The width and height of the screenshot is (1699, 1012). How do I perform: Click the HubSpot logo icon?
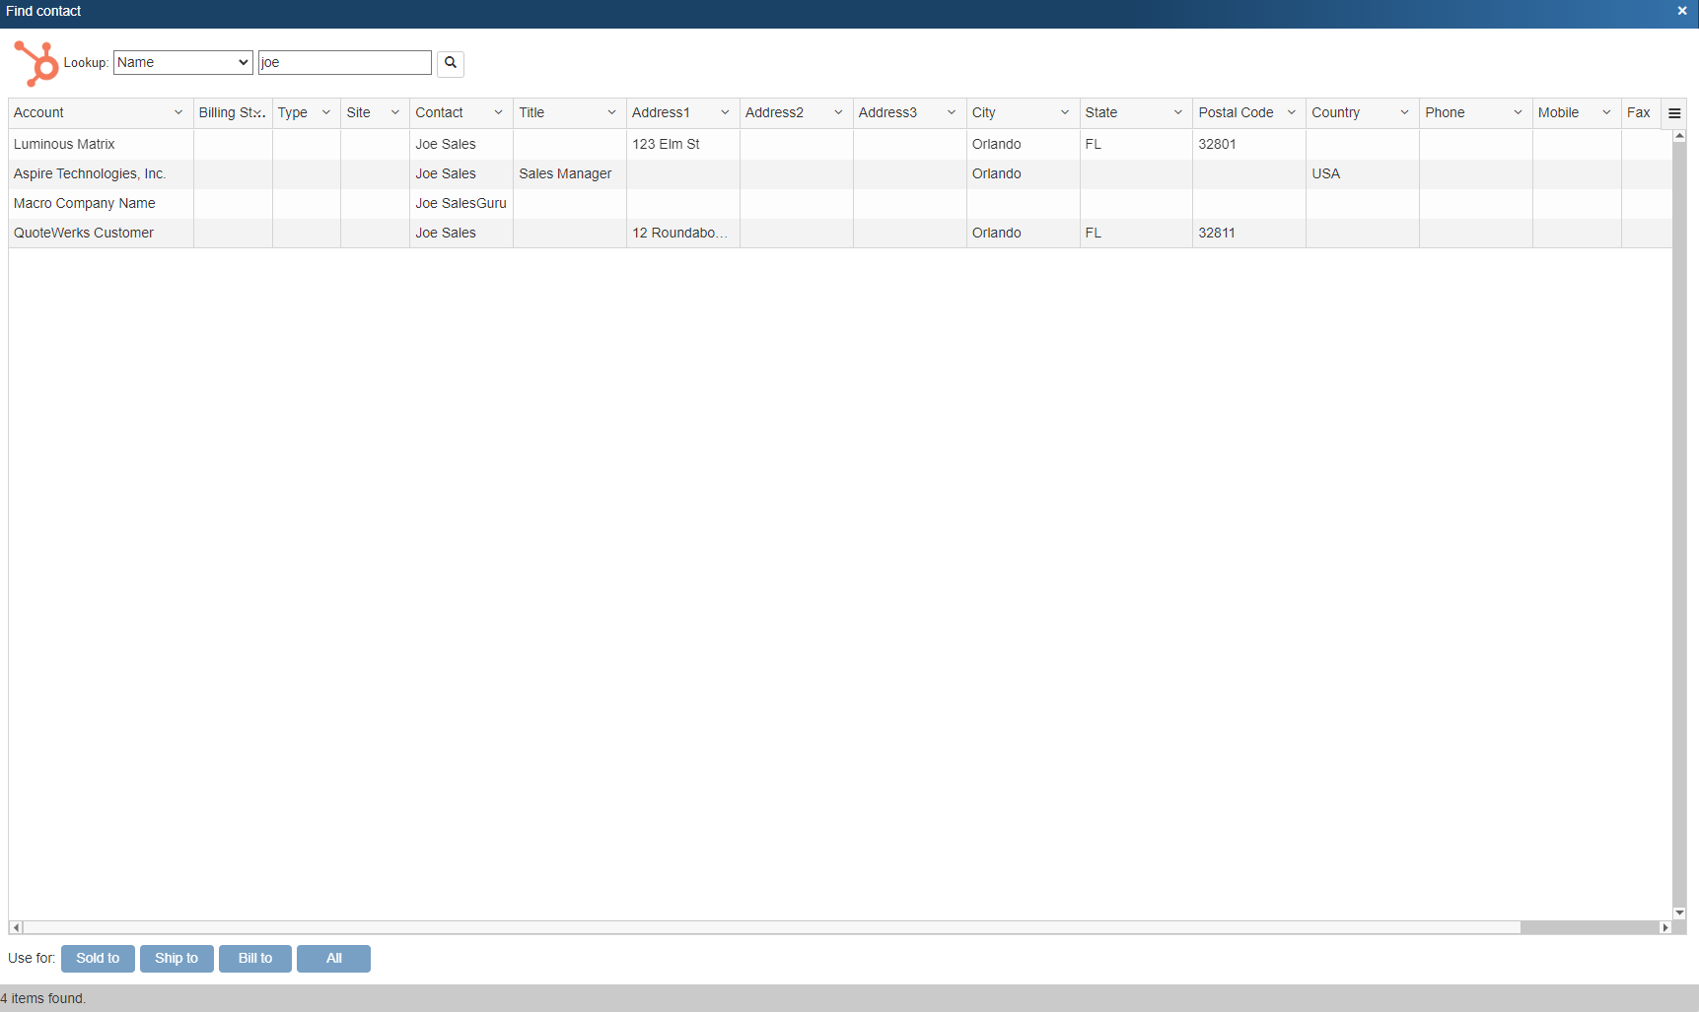point(35,63)
